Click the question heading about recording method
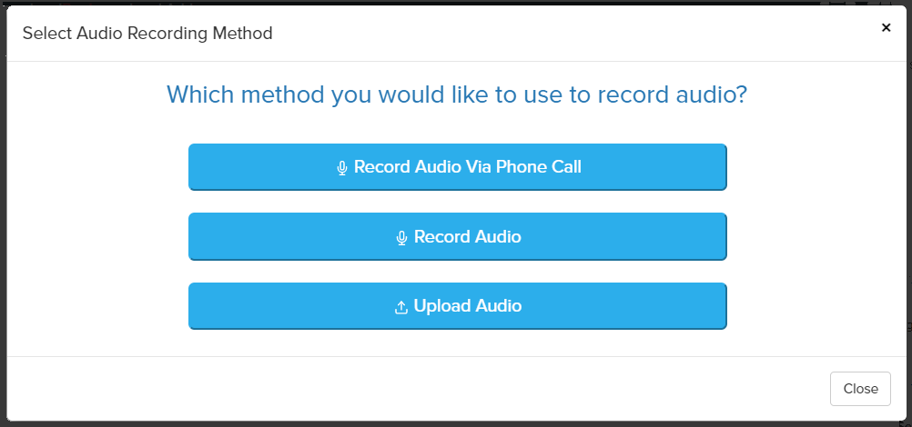 coord(457,94)
